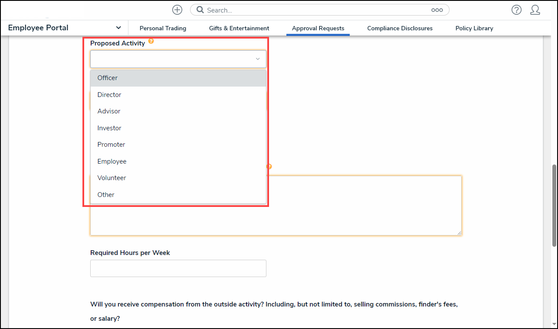Click the plus create-new icon
The image size is (558, 329).
(x=177, y=10)
